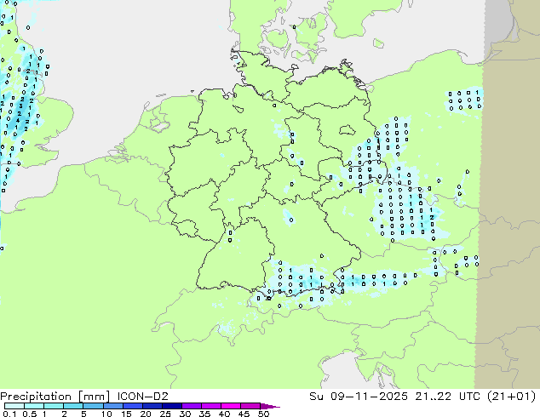Select the '21..22 UTC' time text
Image resolution: width=540 pixels, height=417 pixels.
(448, 397)
